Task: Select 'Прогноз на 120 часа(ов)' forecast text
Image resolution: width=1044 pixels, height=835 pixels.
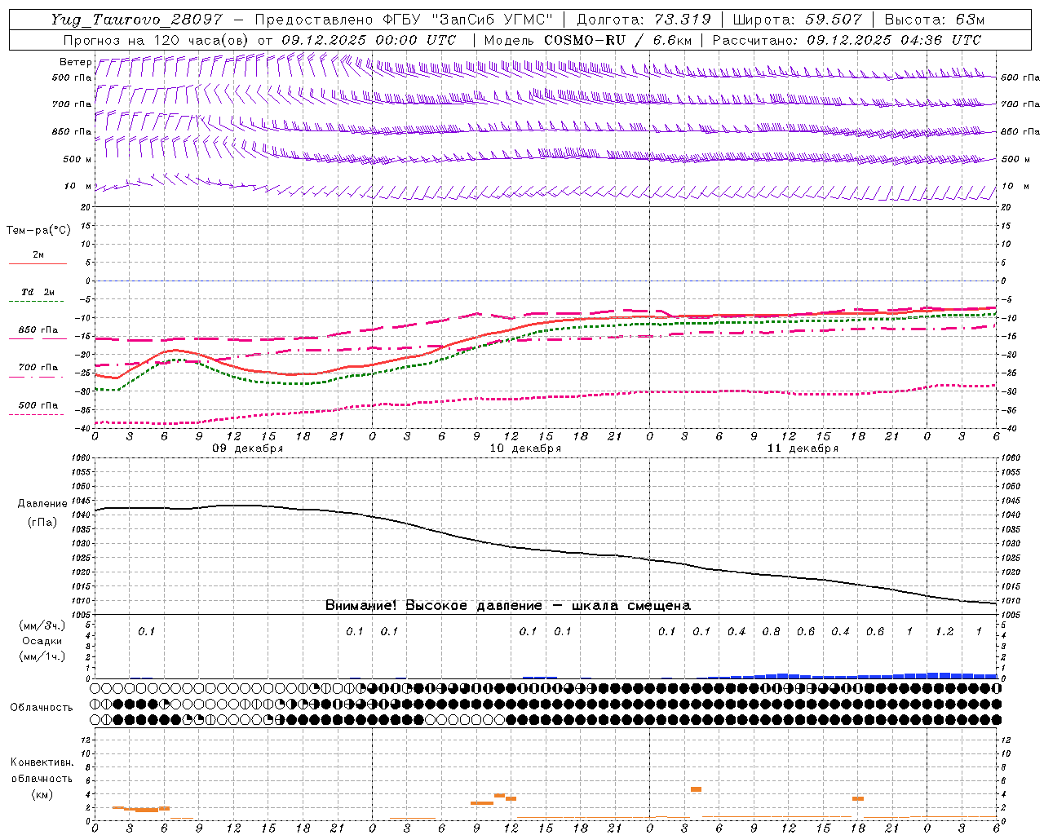Action: coord(157,40)
